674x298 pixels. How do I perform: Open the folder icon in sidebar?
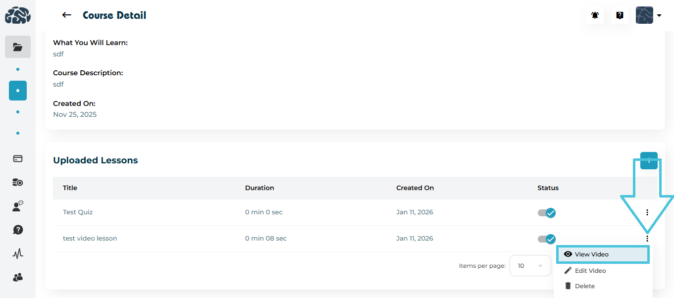[x=18, y=47]
